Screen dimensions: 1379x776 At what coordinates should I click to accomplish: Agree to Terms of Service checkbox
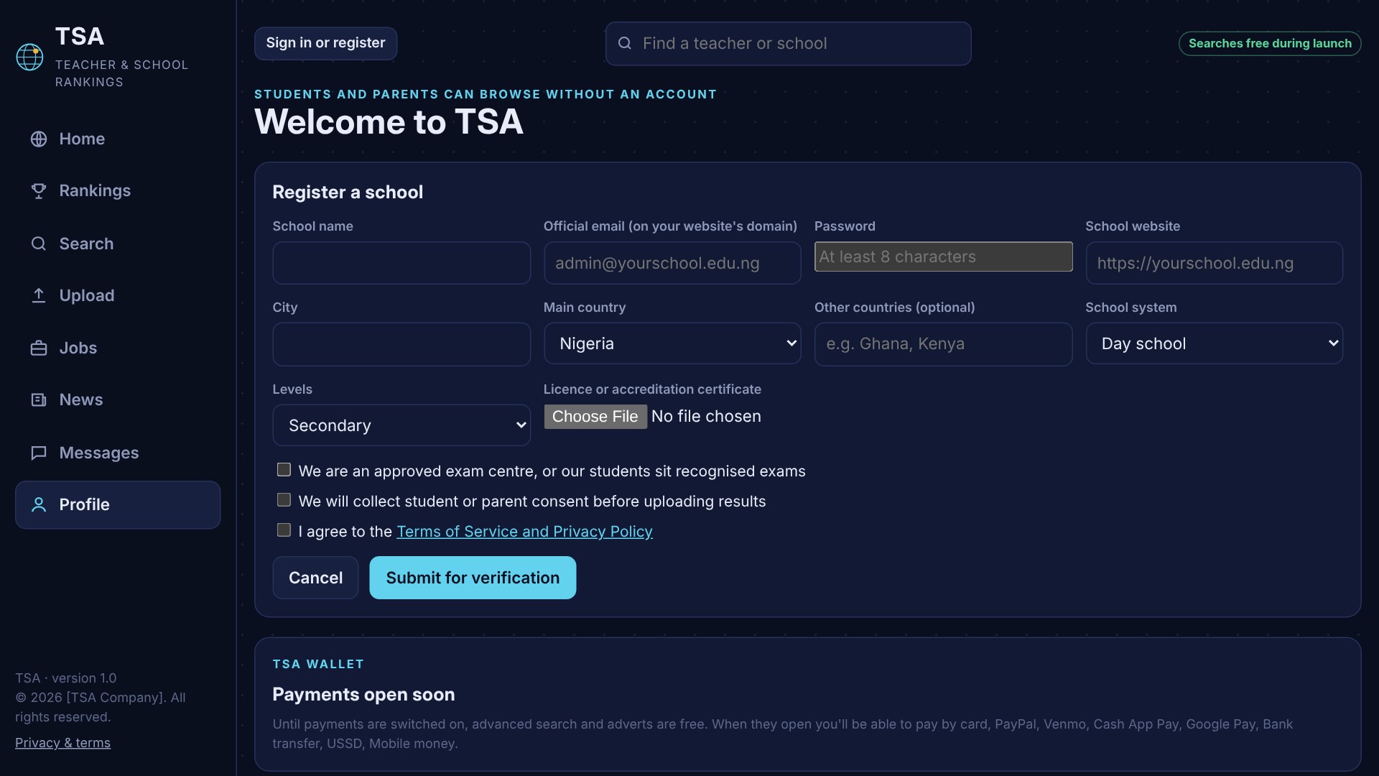click(284, 530)
